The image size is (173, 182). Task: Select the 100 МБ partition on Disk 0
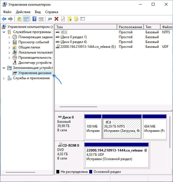tap(93, 129)
